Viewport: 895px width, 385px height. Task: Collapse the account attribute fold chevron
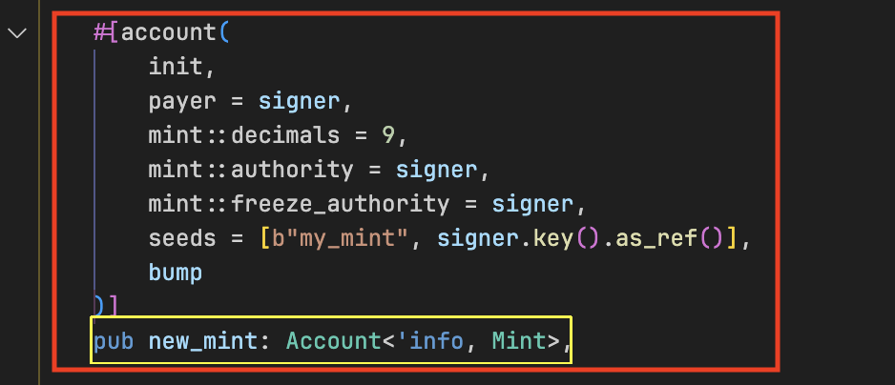point(16,33)
